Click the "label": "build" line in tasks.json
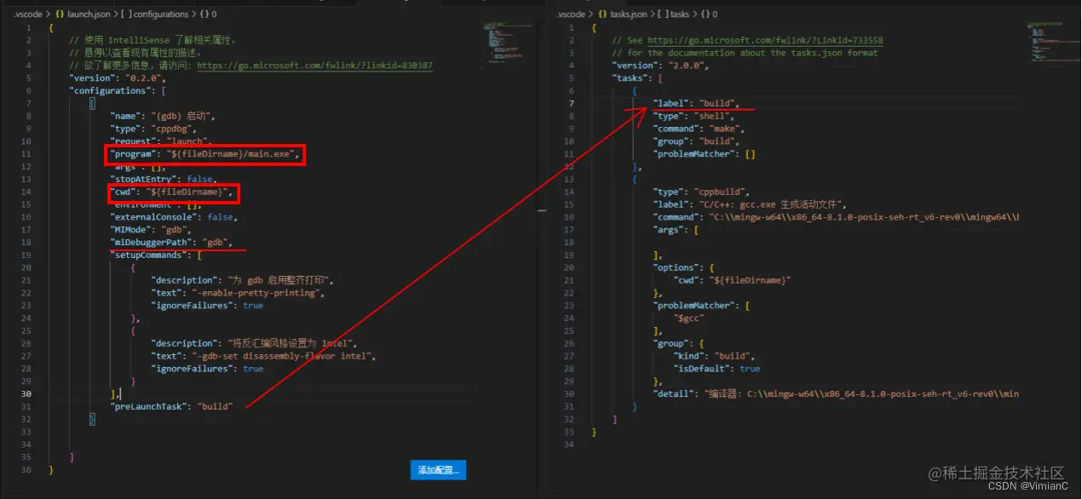The image size is (1082, 499). point(696,103)
